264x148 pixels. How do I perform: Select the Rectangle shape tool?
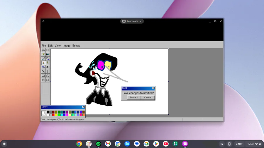pos(43,76)
